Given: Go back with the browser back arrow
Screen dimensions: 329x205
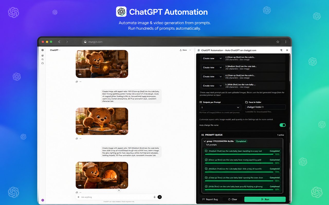Looking at the screenshot, I should [x=59, y=42].
